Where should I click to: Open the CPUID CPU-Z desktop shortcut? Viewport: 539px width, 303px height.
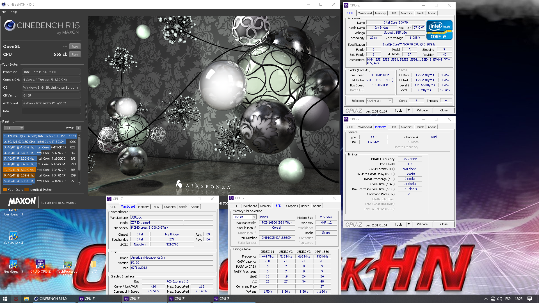pyautogui.click(x=40, y=267)
